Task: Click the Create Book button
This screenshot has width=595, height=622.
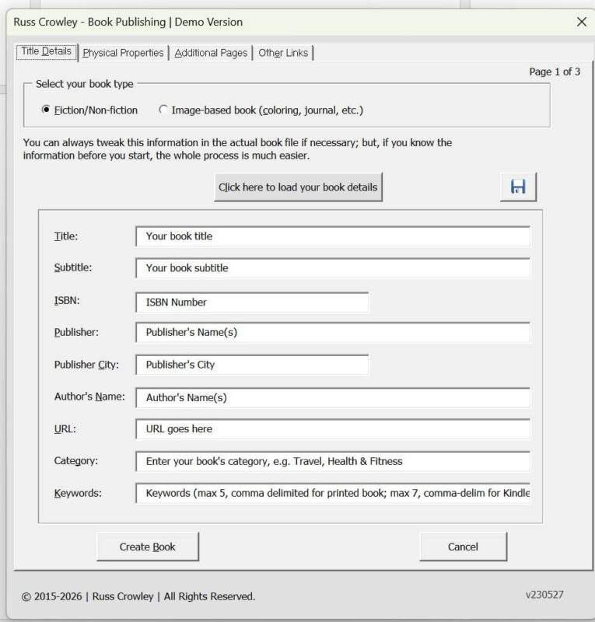Action: click(148, 547)
